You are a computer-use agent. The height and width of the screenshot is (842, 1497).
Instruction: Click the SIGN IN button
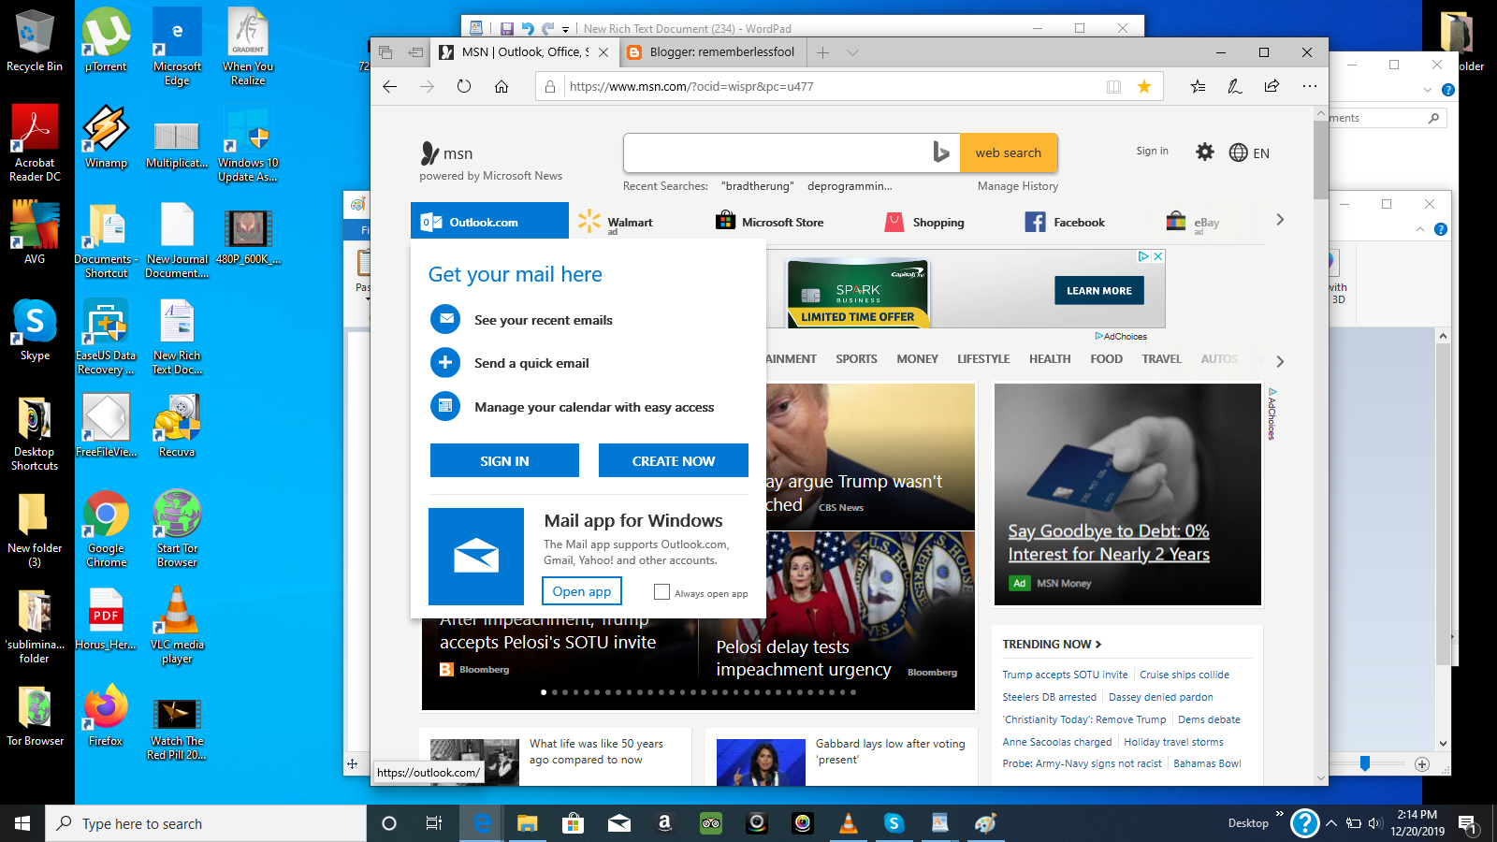click(x=504, y=460)
